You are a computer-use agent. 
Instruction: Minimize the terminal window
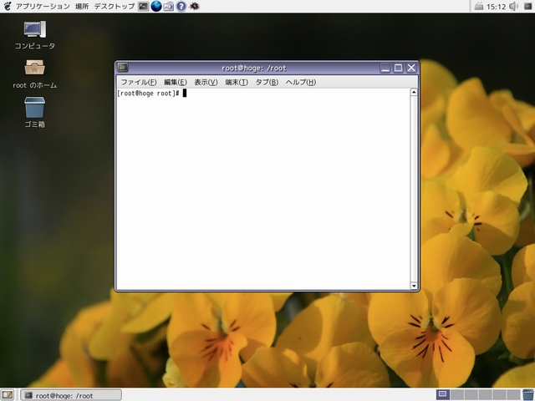click(385, 68)
